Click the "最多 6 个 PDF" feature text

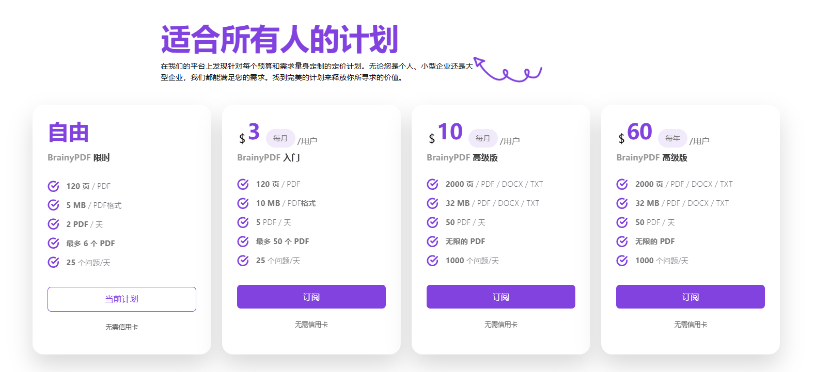point(90,244)
